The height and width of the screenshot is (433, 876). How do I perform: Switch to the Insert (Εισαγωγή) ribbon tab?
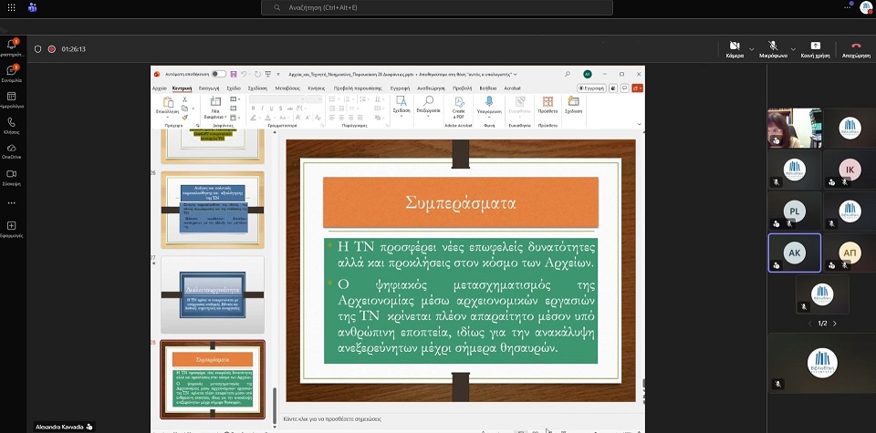point(210,88)
